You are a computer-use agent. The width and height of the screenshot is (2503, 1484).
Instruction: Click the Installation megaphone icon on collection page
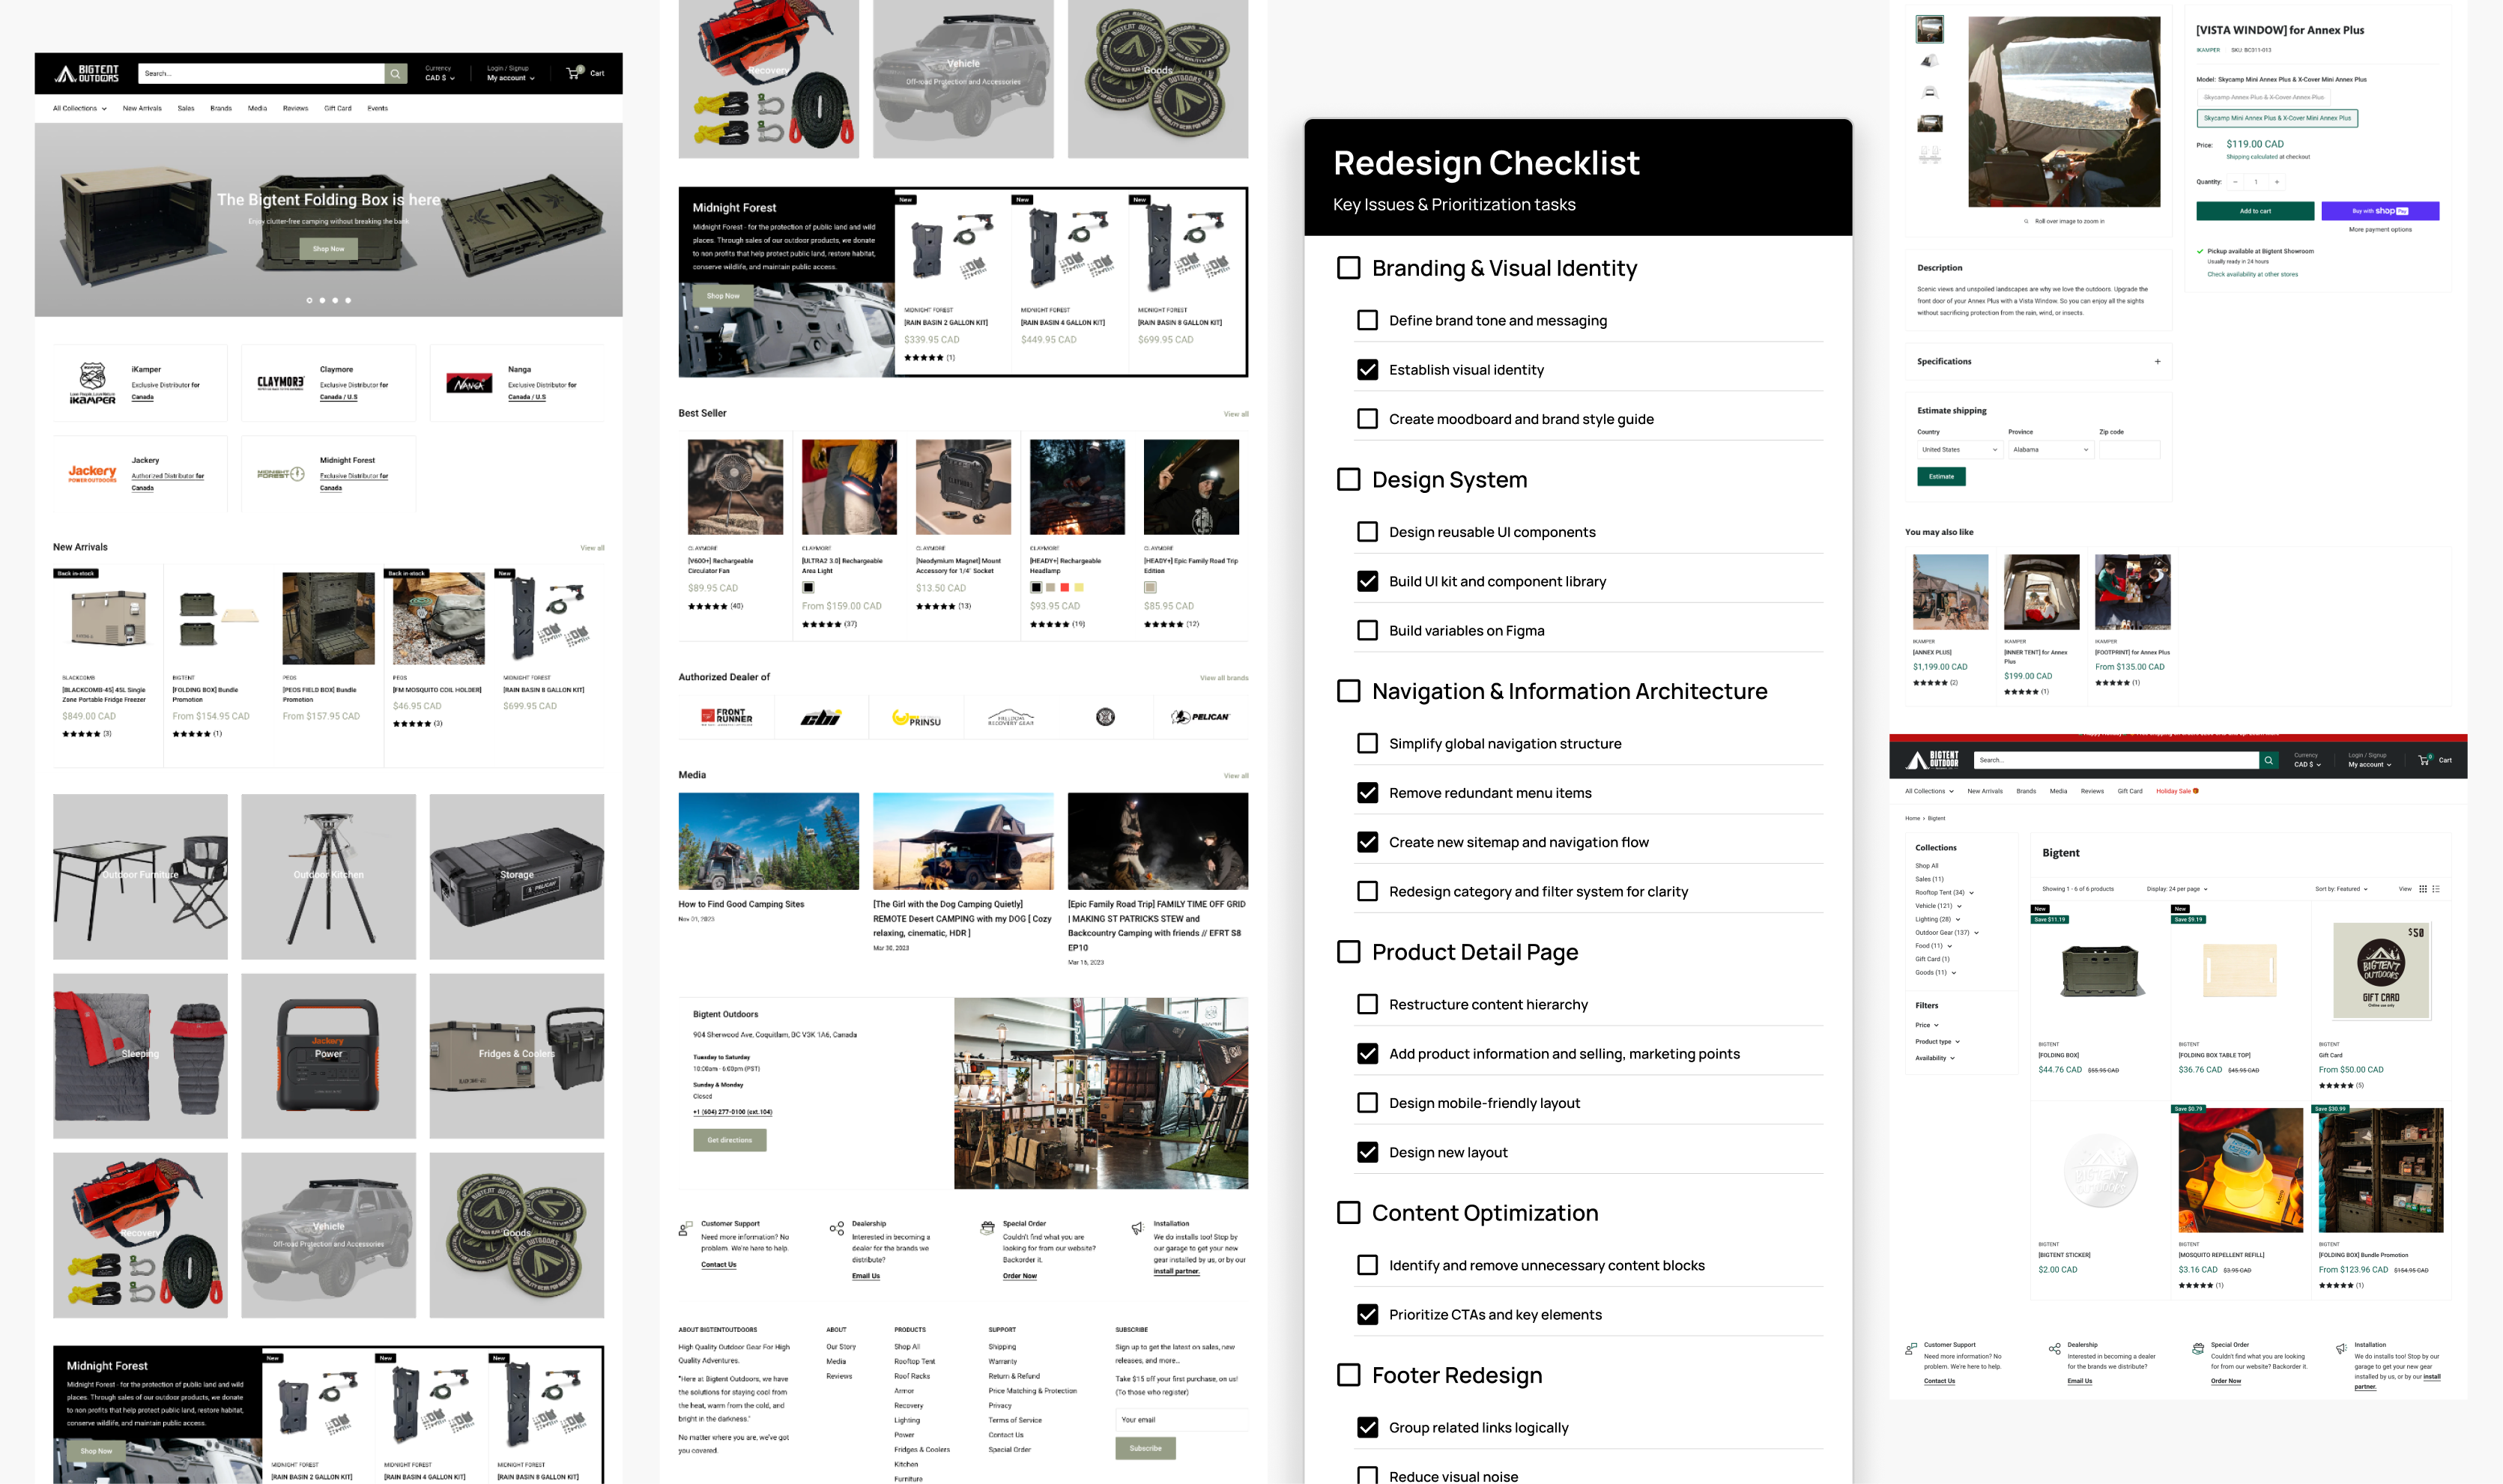click(2341, 1349)
